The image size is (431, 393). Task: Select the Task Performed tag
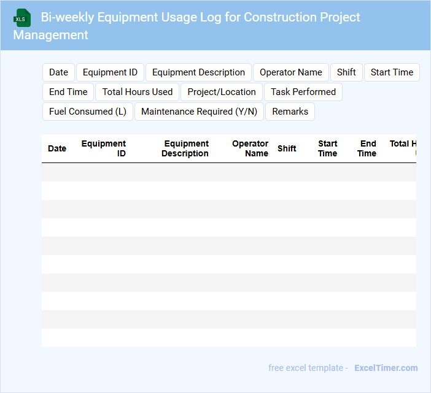click(303, 92)
